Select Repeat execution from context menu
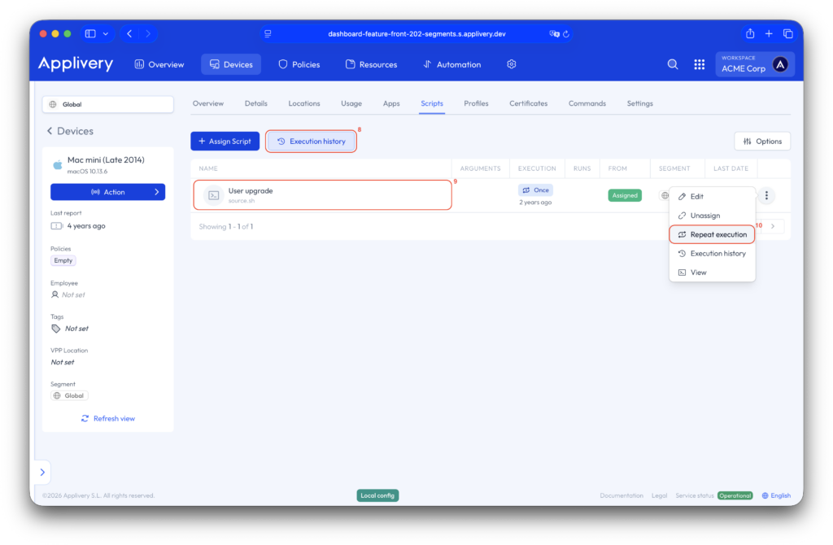This screenshot has height=545, width=833. pos(713,234)
